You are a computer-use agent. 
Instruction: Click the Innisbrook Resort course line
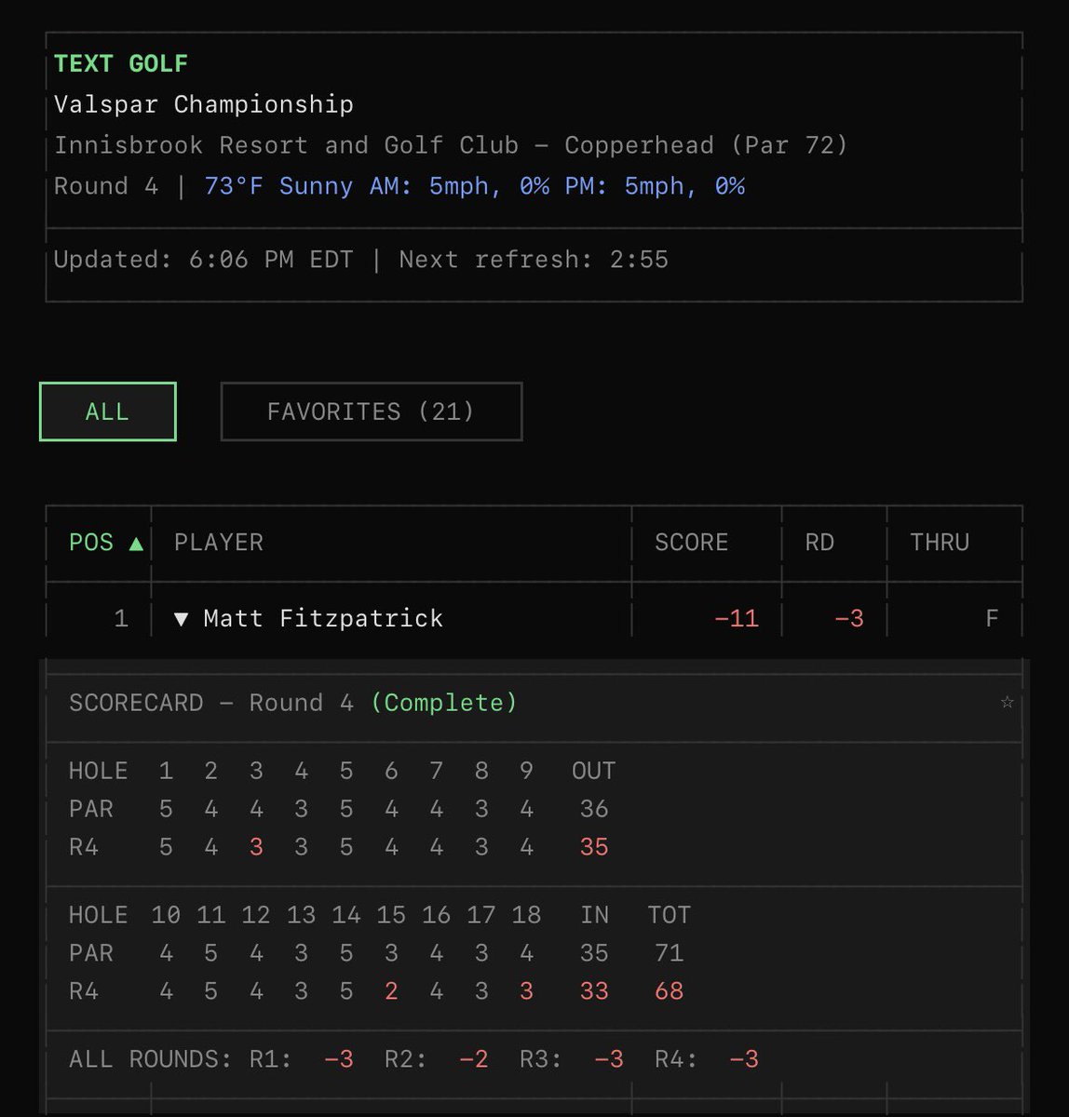point(451,145)
